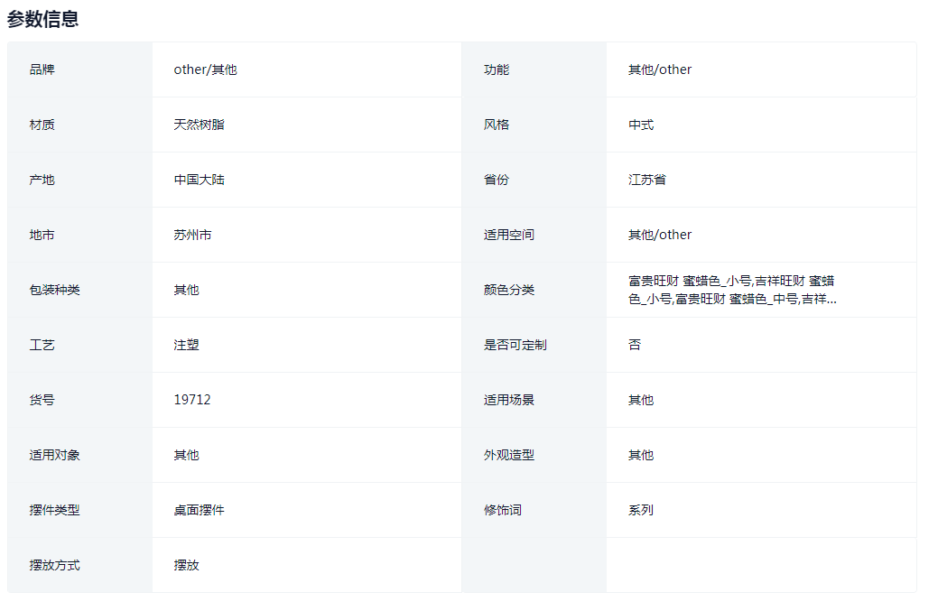Click the city value 苏州市
938x611 pixels.
pos(197,234)
